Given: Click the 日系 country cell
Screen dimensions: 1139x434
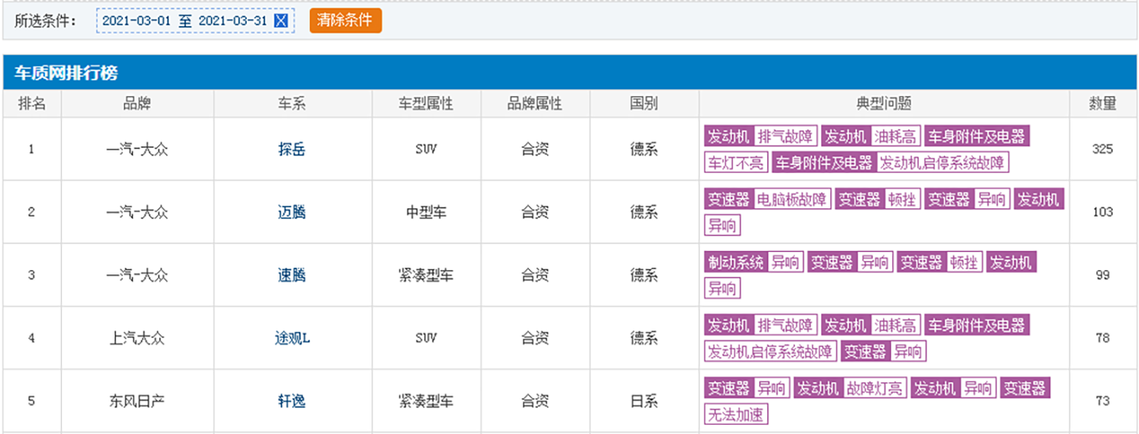Looking at the screenshot, I should pos(644,401).
